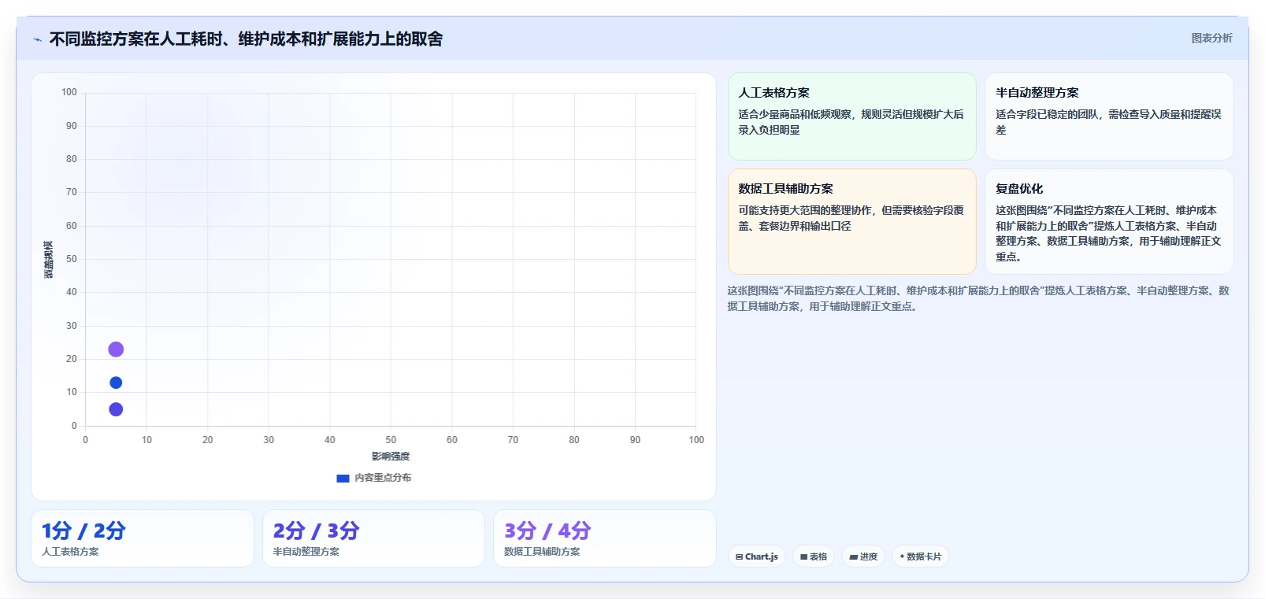This screenshot has height=599, width=1265.
Task: Click the icon in the 数据卡片 tag
Action: point(902,556)
